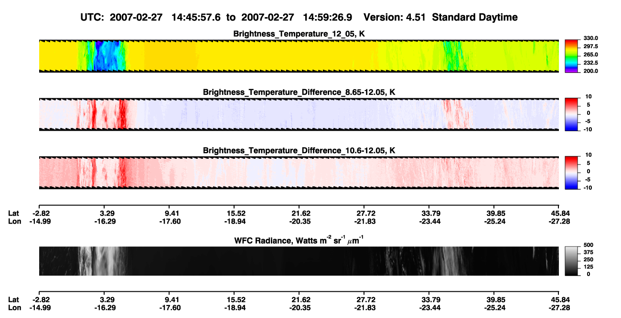The height and width of the screenshot is (318, 621).
Task: Click longitude -16.29 on the lower axis
Action: click(x=105, y=308)
